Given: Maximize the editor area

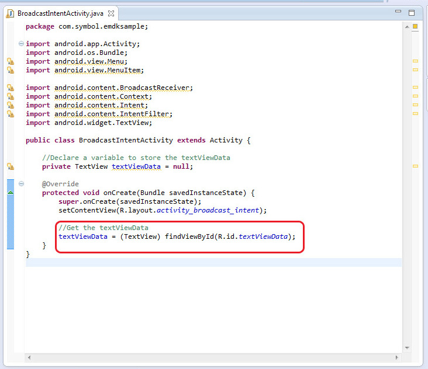Looking at the screenshot, I should click(411, 12).
